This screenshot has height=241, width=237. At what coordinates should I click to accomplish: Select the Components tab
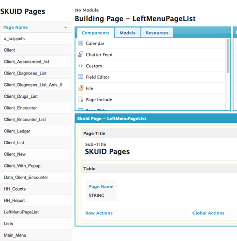96,33
